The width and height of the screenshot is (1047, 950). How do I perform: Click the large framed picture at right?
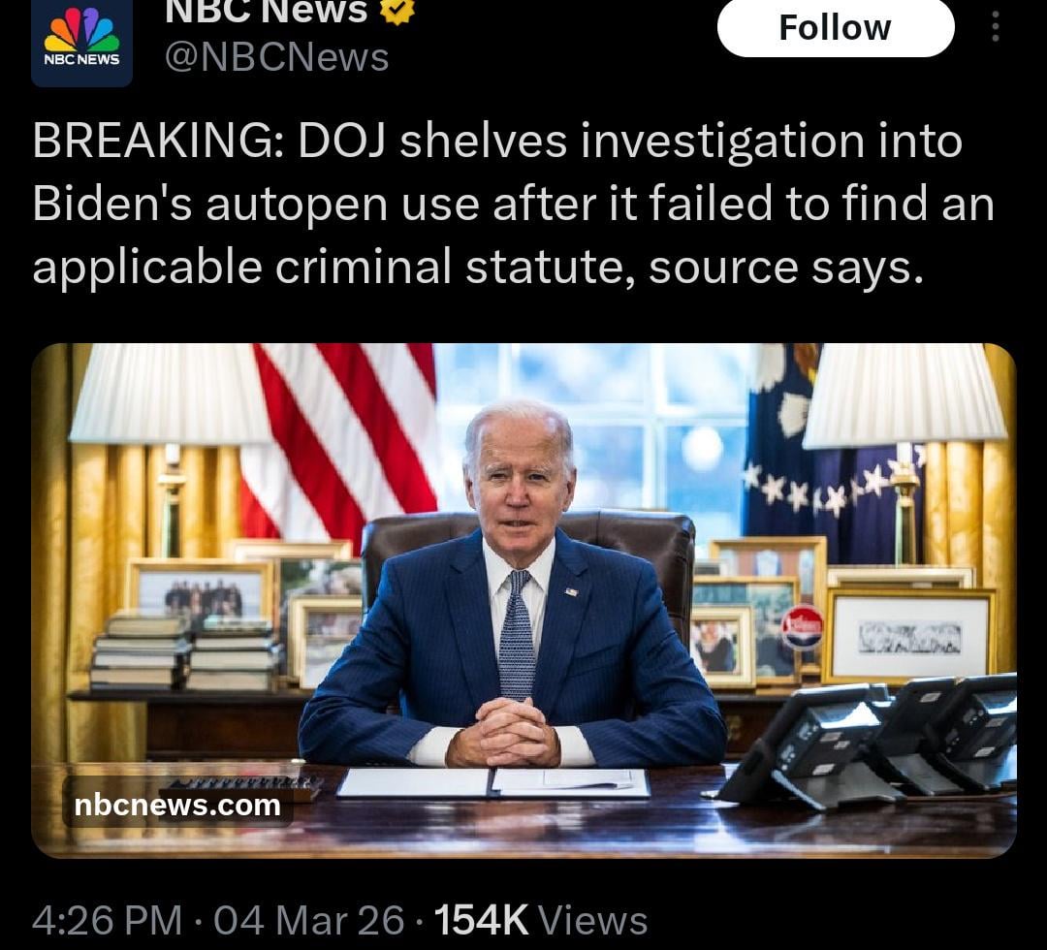click(x=908, y=636)
